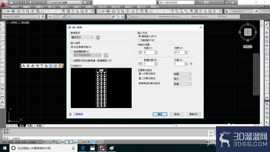The height and width of the screenshot is (152, 270).
Task: Toggle the 预览 preview checkbox
Action: (x=72, y=66)
